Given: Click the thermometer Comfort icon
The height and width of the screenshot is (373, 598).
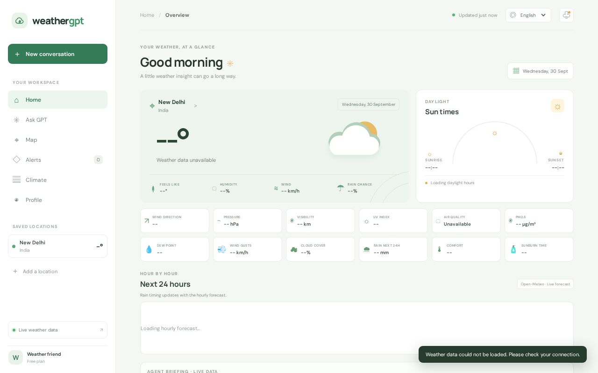Looking at the screenshot, I should 439,249.
